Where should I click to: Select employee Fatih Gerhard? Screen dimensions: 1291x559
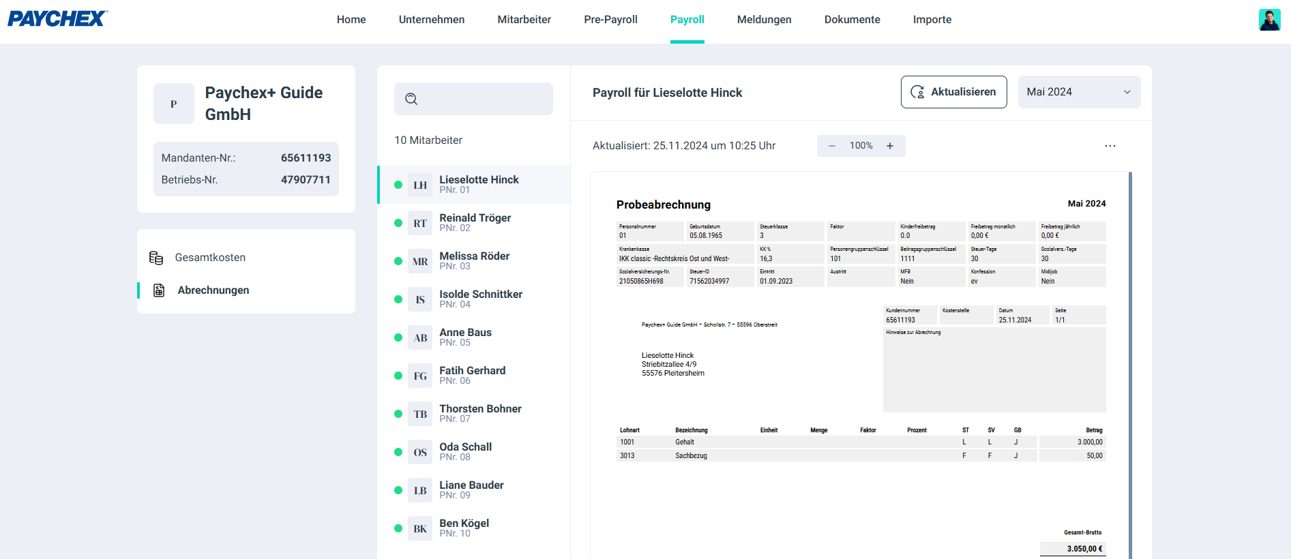(474, 376)
